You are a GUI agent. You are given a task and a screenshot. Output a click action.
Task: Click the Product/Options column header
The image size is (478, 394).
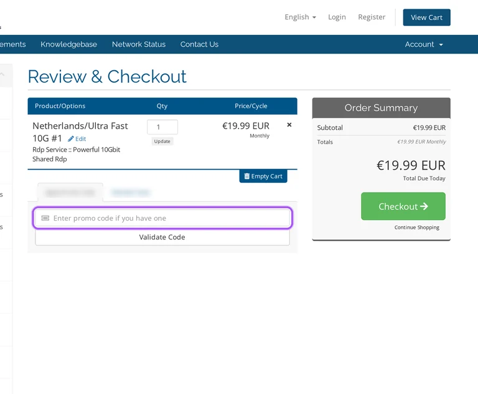[60, 106]
